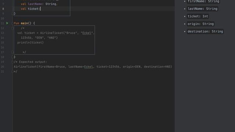Collapse the fun main() fold marker
The height and width of the screenshot is (132, 235).
click(12, 23)
